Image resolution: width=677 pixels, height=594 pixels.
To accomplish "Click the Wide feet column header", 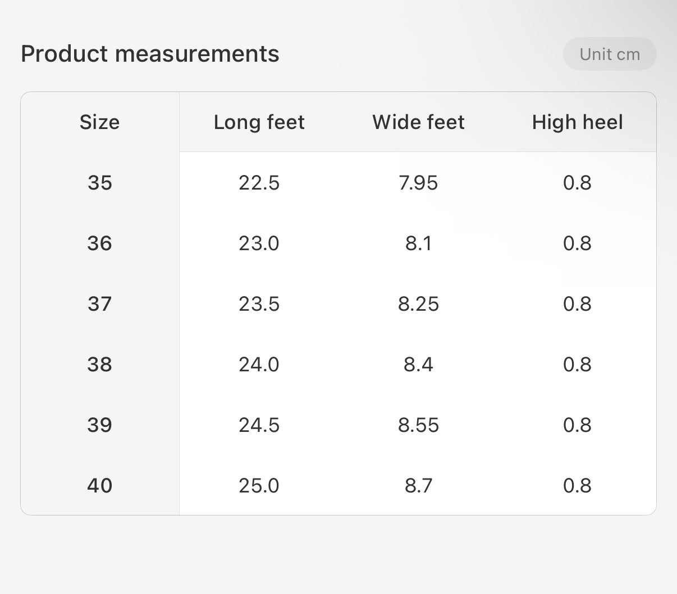I will [x=418, y=122].
